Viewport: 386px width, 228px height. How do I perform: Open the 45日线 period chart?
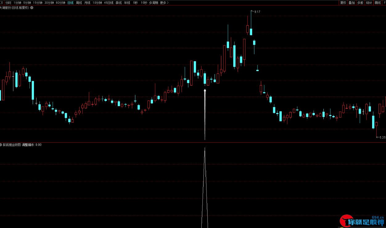(x=109, y=3)
